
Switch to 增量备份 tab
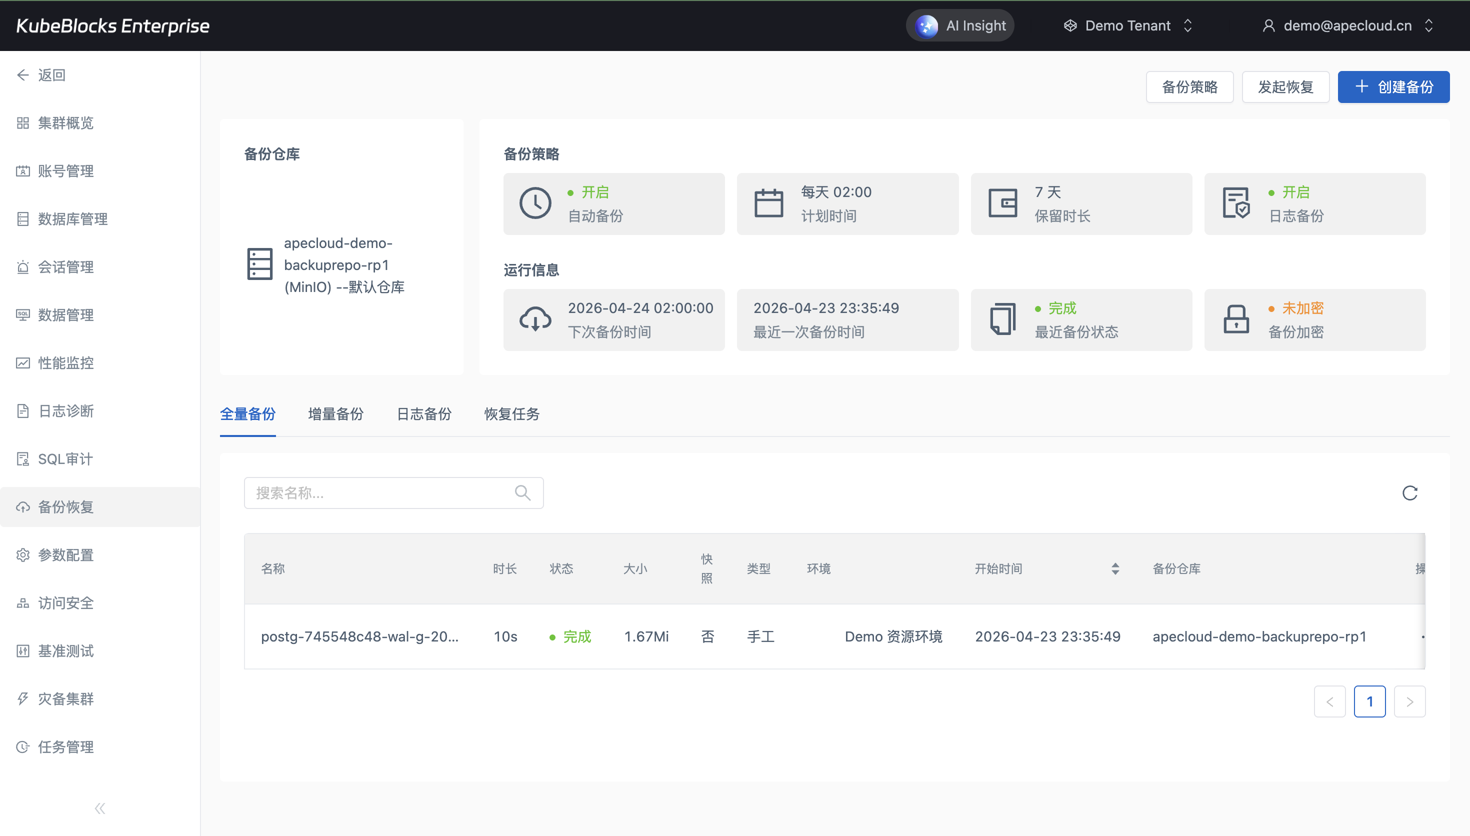click(336, 414)
